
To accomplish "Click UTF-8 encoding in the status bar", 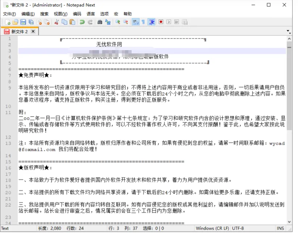I will pos(238,228).
